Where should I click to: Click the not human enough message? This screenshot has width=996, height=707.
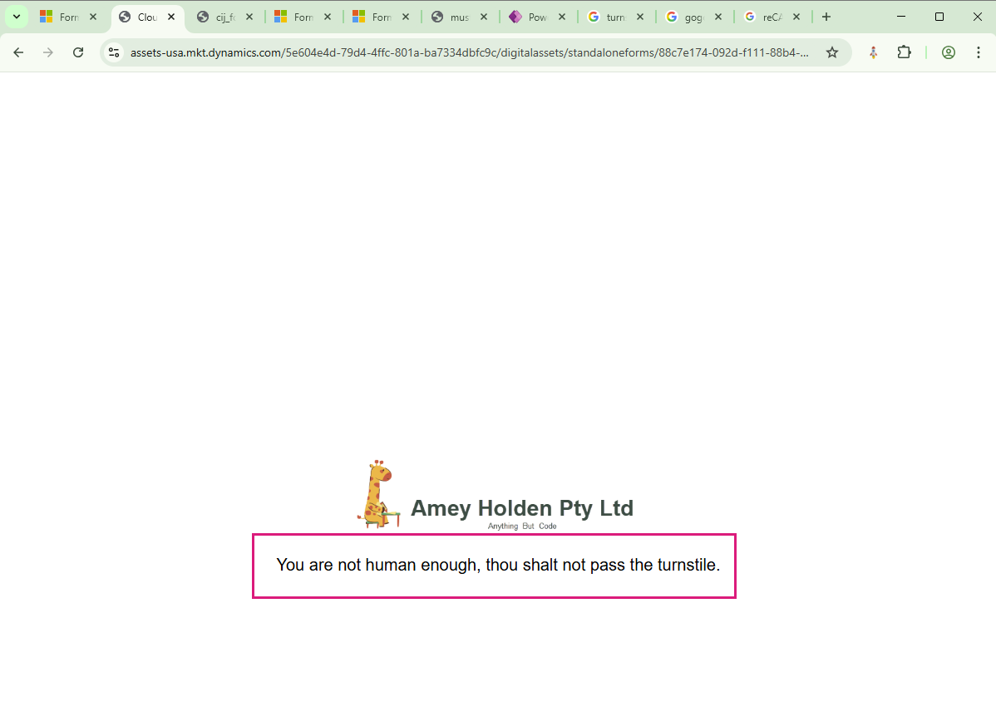click(x=498, y=565)
